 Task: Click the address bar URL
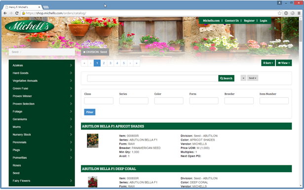pos(56,13)
